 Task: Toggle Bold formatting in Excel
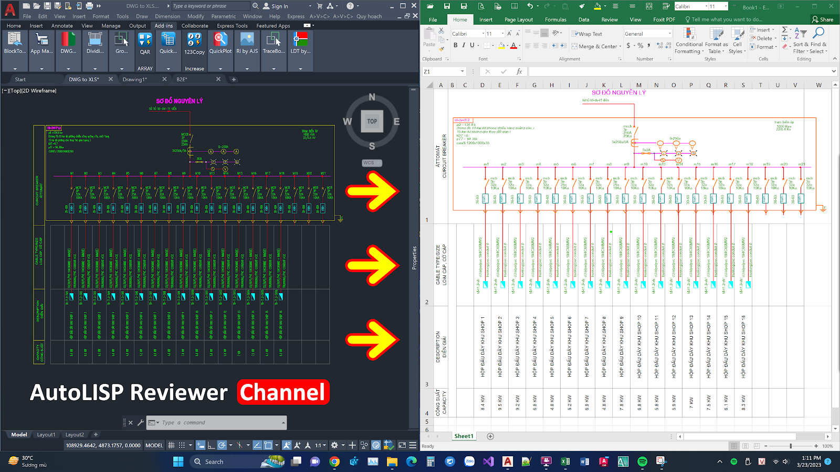(455, 45)
